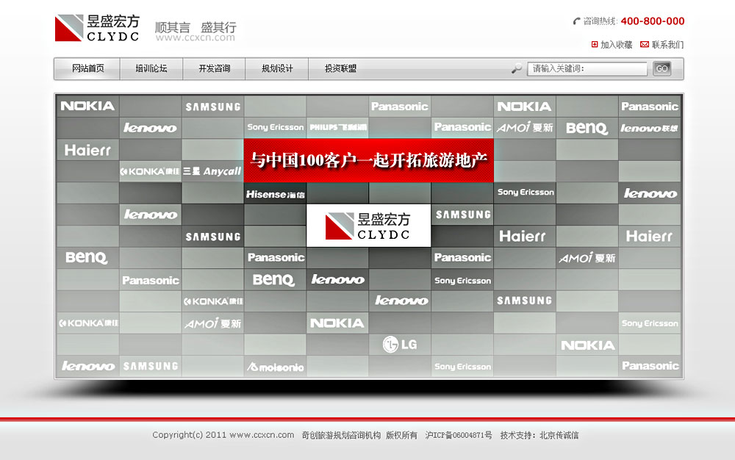Click the red banner headline

coord(368,160)
